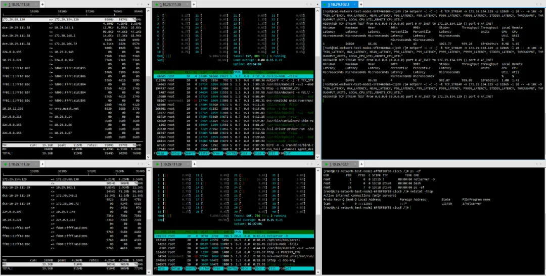Select calico-node process row in upper htop
546x276 pixels.
tap(234, 75)
